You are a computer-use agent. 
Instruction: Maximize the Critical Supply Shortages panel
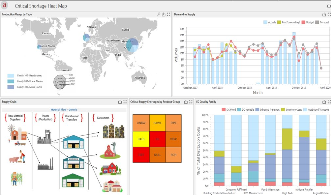(191, 102)
